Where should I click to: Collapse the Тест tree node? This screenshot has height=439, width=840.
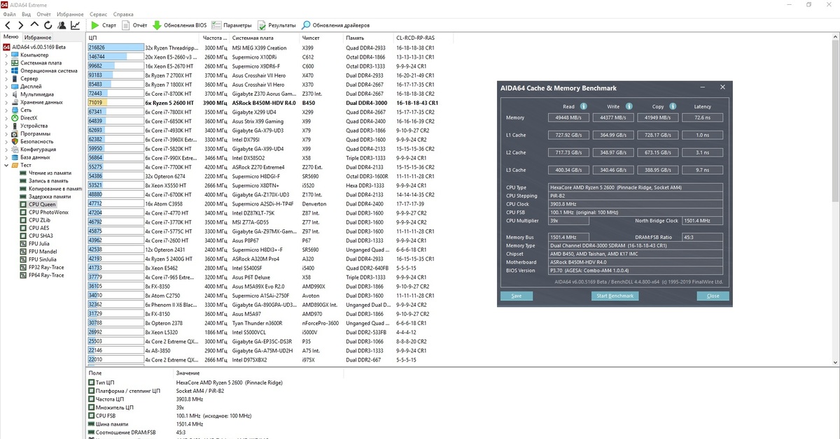pyautogui.click(x=6, y=166)
